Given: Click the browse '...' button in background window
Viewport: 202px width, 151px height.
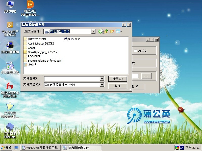Looking at the screenshot, I should coord(146,77).
